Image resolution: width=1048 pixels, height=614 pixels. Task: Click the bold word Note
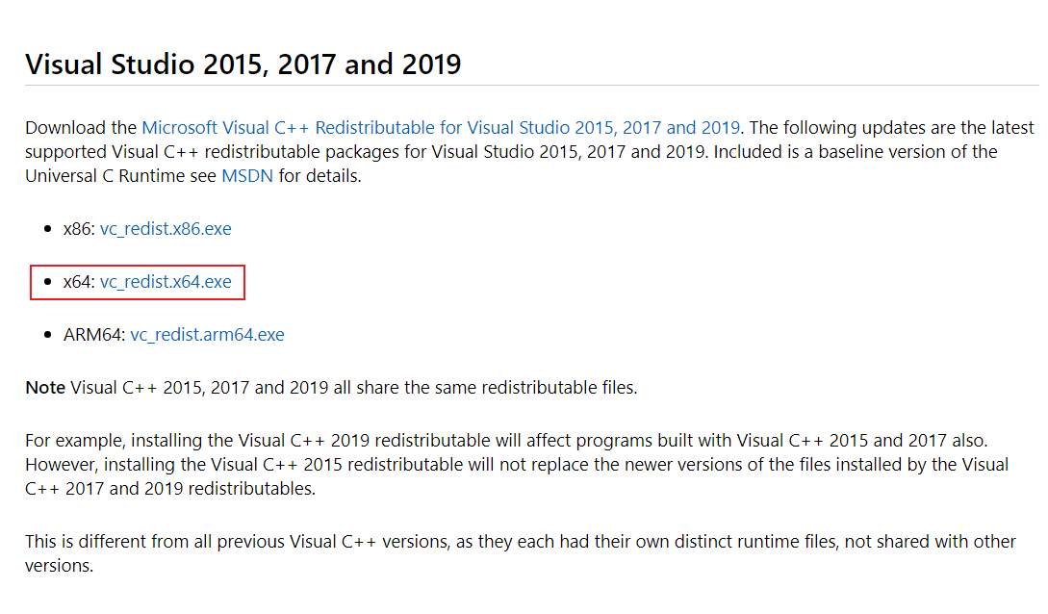pos(45,388)
